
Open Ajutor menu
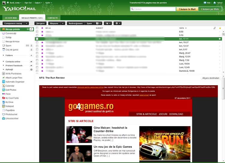pos(49,3)
